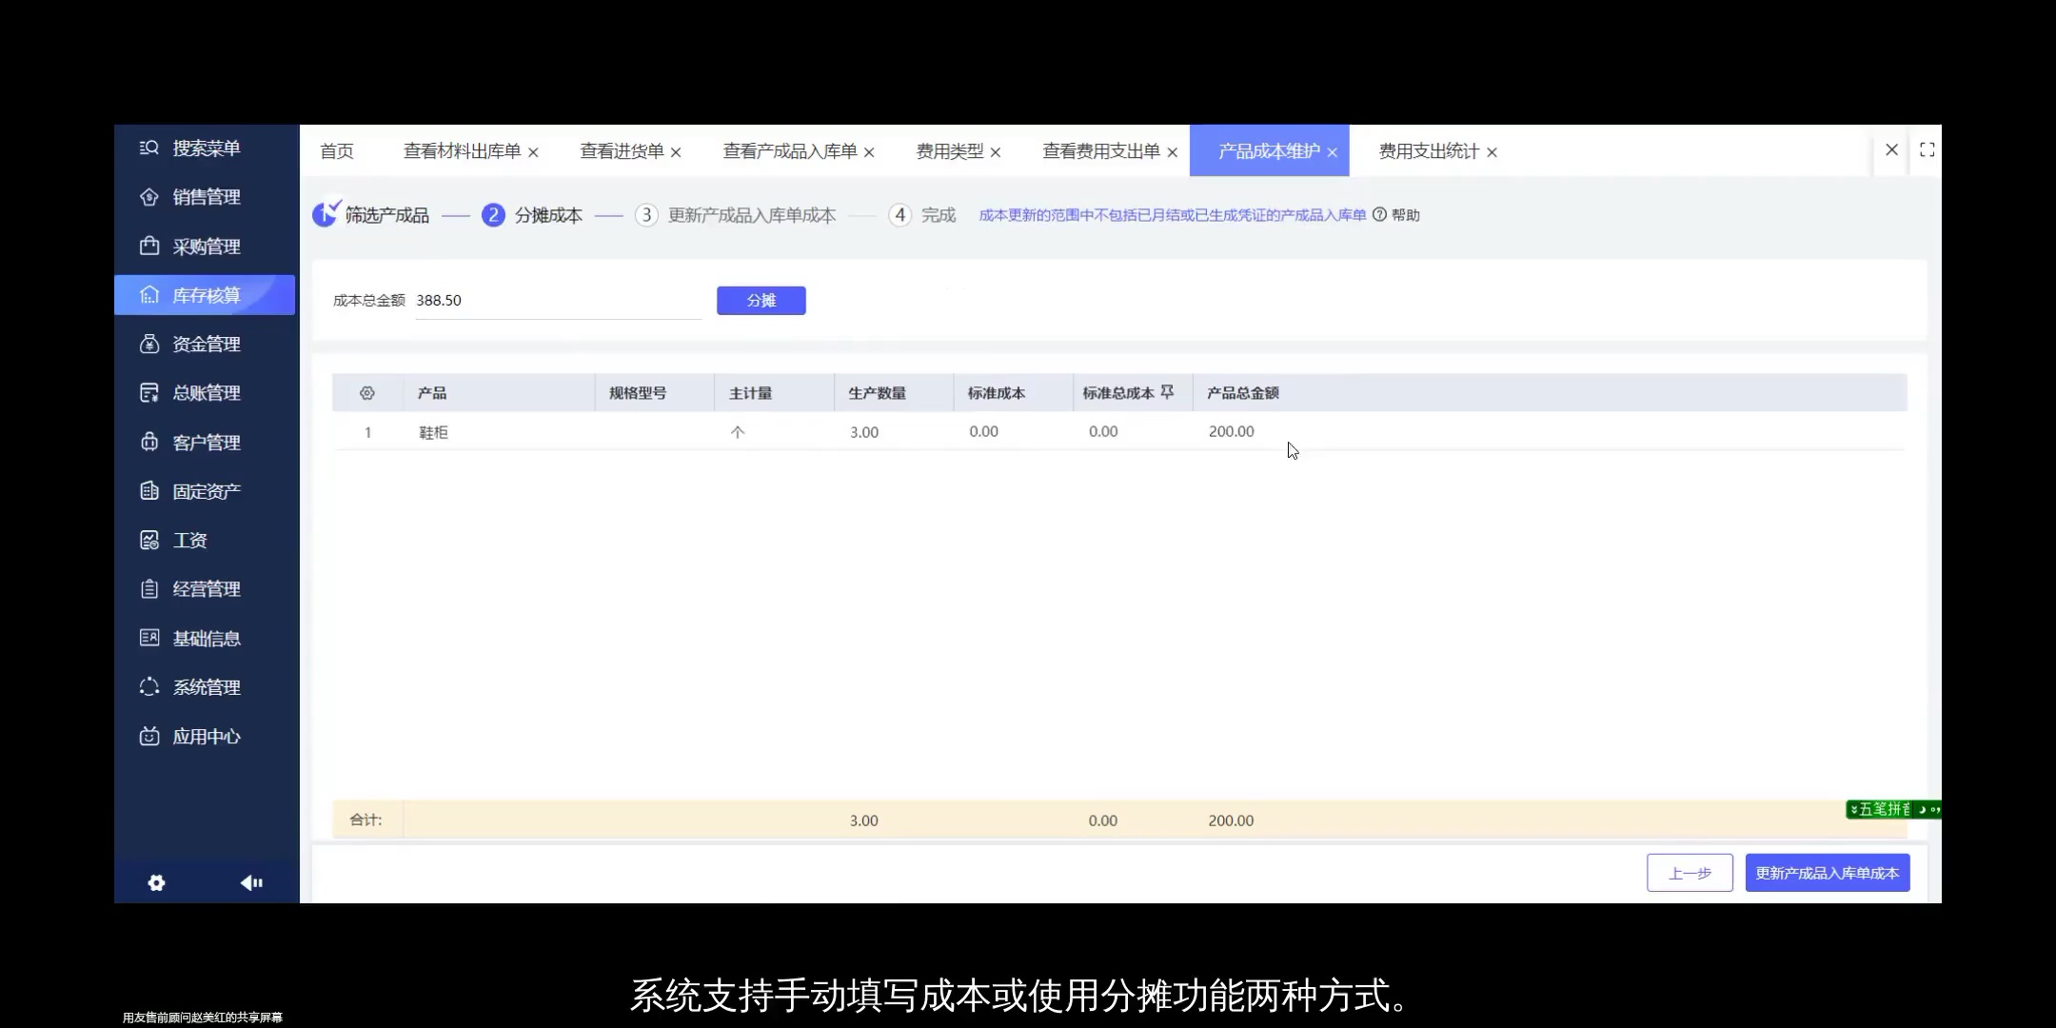Screen dimensions: 2056x1028
Task: Click the 分摊 allocate button
Action: click(x=760, y=300)
